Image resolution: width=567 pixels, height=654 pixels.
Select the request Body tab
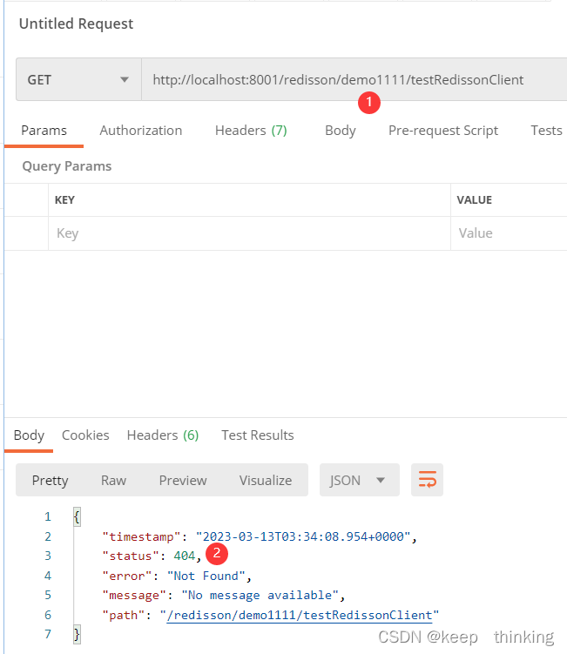point(340,131)
